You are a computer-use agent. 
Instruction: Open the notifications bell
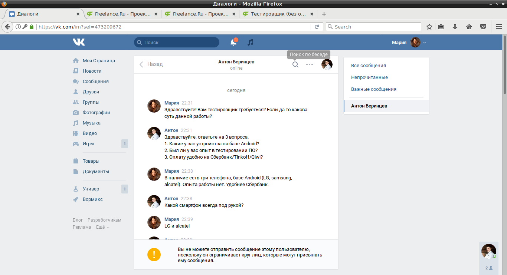coord(233,42)
